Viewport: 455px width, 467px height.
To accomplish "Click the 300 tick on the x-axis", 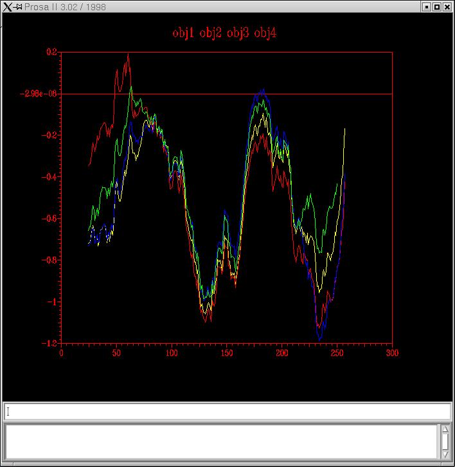I will click(392, 352).
